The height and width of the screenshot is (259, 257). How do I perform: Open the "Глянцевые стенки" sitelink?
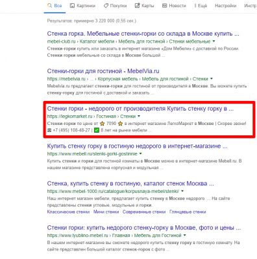pyautogui.click(x=188, y=212)
